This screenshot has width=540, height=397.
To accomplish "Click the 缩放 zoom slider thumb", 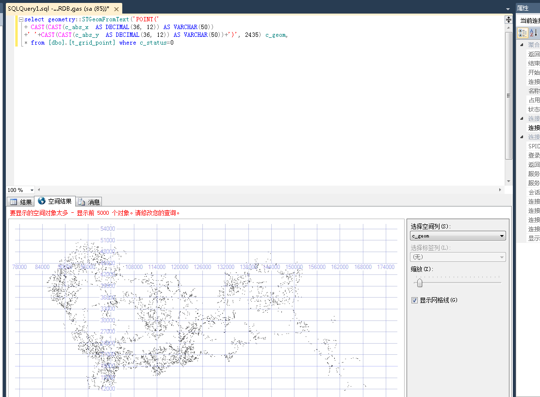I will click(420, 283).
